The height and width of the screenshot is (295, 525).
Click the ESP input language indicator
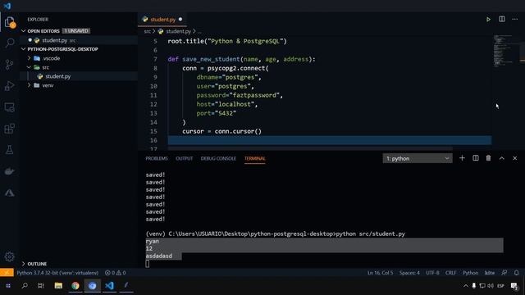point(501,286)
